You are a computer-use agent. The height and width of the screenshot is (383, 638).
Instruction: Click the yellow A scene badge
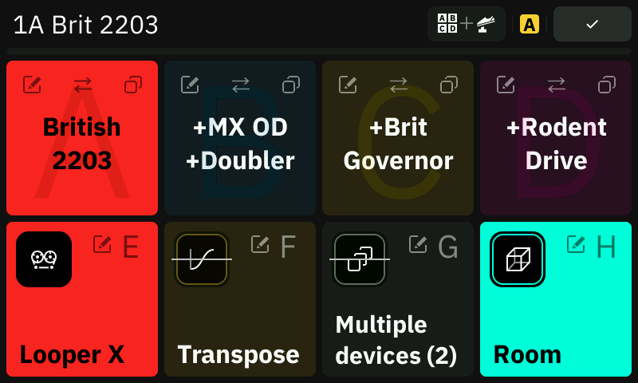pyautogui.click(x=530, y=25)
